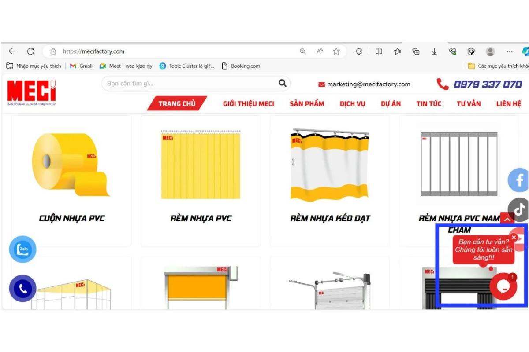Open the SẢN PHẨM navigation item
This screenshot has width=529, height=352.
click(x=307, y=103)
